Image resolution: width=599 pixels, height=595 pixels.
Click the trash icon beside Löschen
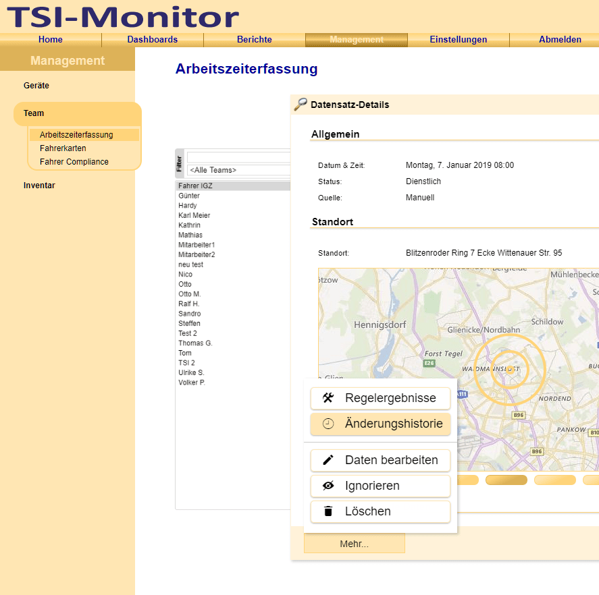point(328,511)
